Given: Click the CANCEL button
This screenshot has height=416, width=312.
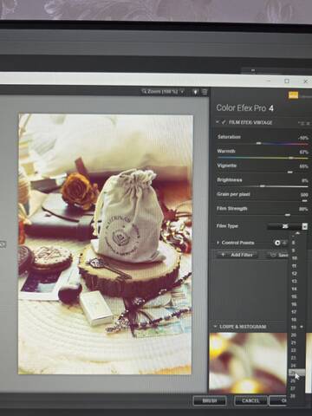Looking at the screenshot, I should [250, 400].
